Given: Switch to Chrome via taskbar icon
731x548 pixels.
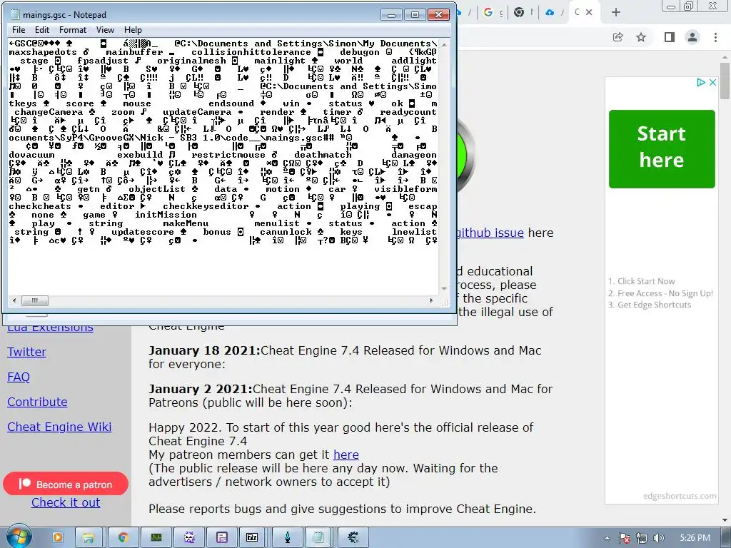Looking at the screenshot, I should 123,537.
